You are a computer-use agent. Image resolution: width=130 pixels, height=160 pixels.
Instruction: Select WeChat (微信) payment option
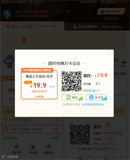click(72, 97)
